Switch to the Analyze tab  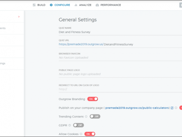pyautogui.click(x=83, y=5)
